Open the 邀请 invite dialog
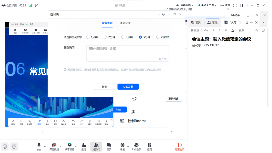The height and width of the screenshot is (153, 272). click(84, 147)
